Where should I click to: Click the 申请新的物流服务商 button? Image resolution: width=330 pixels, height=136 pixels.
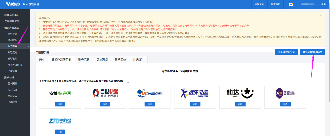click(313, 52)
